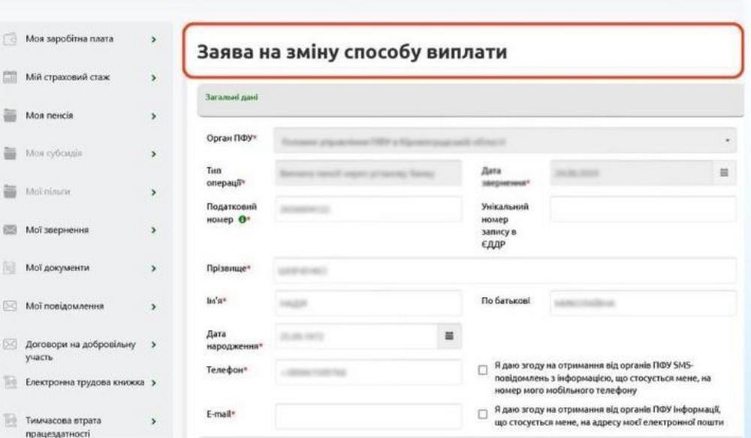
Task: Open the Орган ПФУ dropdown list
Action: coord(727,140)
